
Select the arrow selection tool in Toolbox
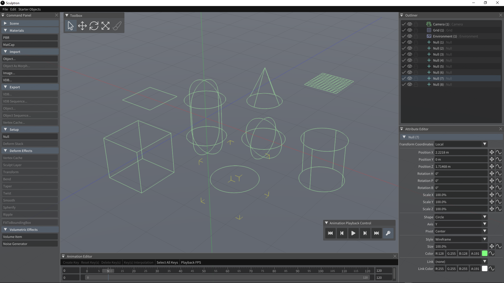click(71, 26)
